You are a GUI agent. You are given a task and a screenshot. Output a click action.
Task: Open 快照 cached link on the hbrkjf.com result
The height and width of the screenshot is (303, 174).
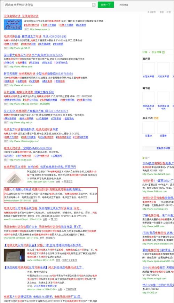point(35,201)
